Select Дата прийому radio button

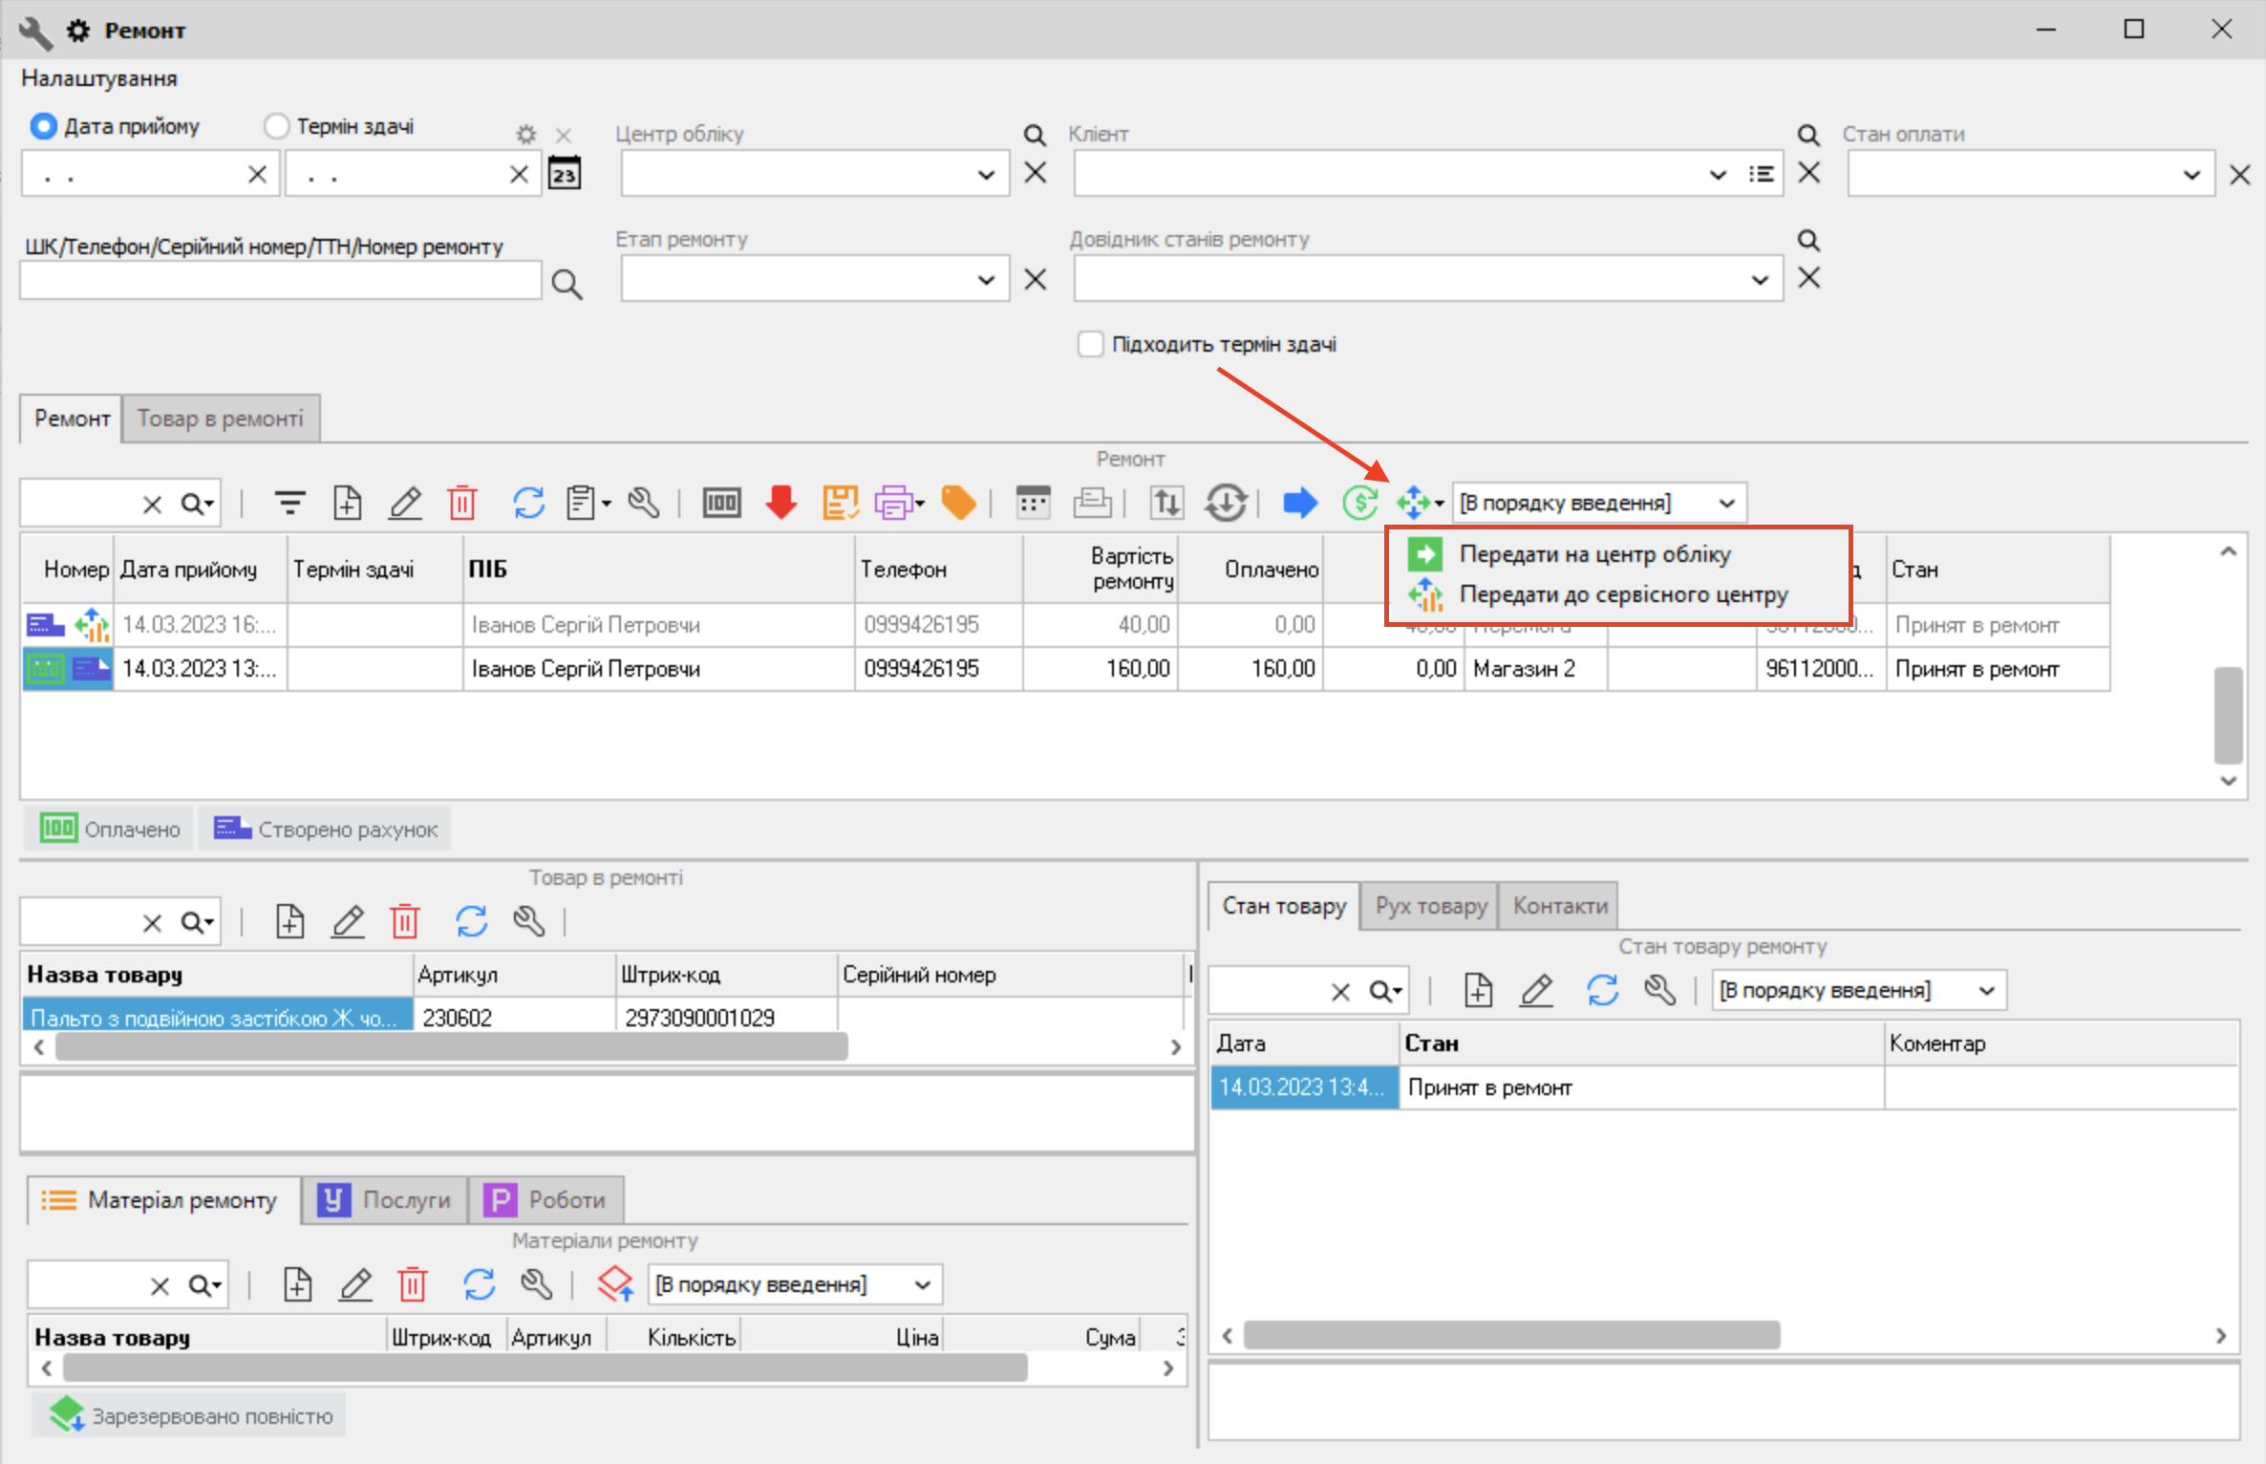point(43,126)
